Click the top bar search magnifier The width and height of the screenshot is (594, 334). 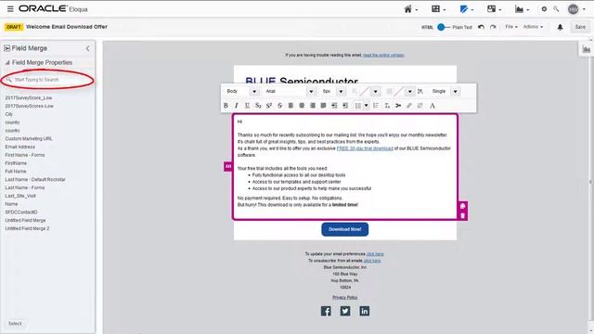click(x=556, y=9)
